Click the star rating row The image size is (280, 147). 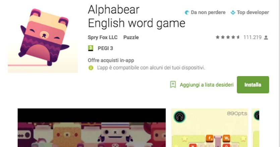pyautogui.click(x=227, y=37)
